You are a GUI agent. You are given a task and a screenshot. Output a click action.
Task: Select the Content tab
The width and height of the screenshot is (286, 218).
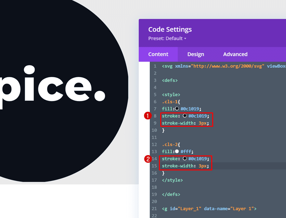pos(158,54)
